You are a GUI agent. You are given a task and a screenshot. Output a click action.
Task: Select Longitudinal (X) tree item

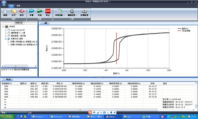pyautogui.click(x=18, y=30)
